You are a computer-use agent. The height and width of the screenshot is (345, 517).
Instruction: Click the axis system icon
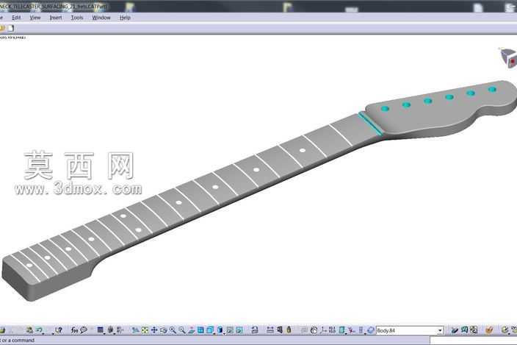click(323, 330)
